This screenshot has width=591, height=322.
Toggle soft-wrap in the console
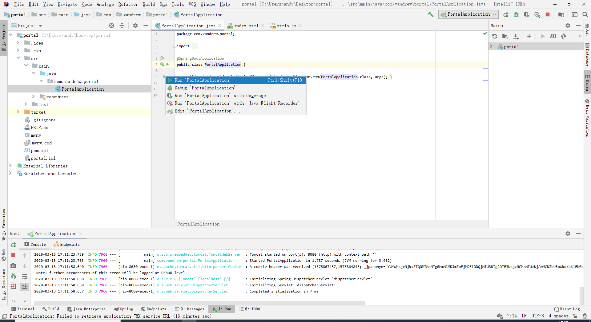point(25,277)
